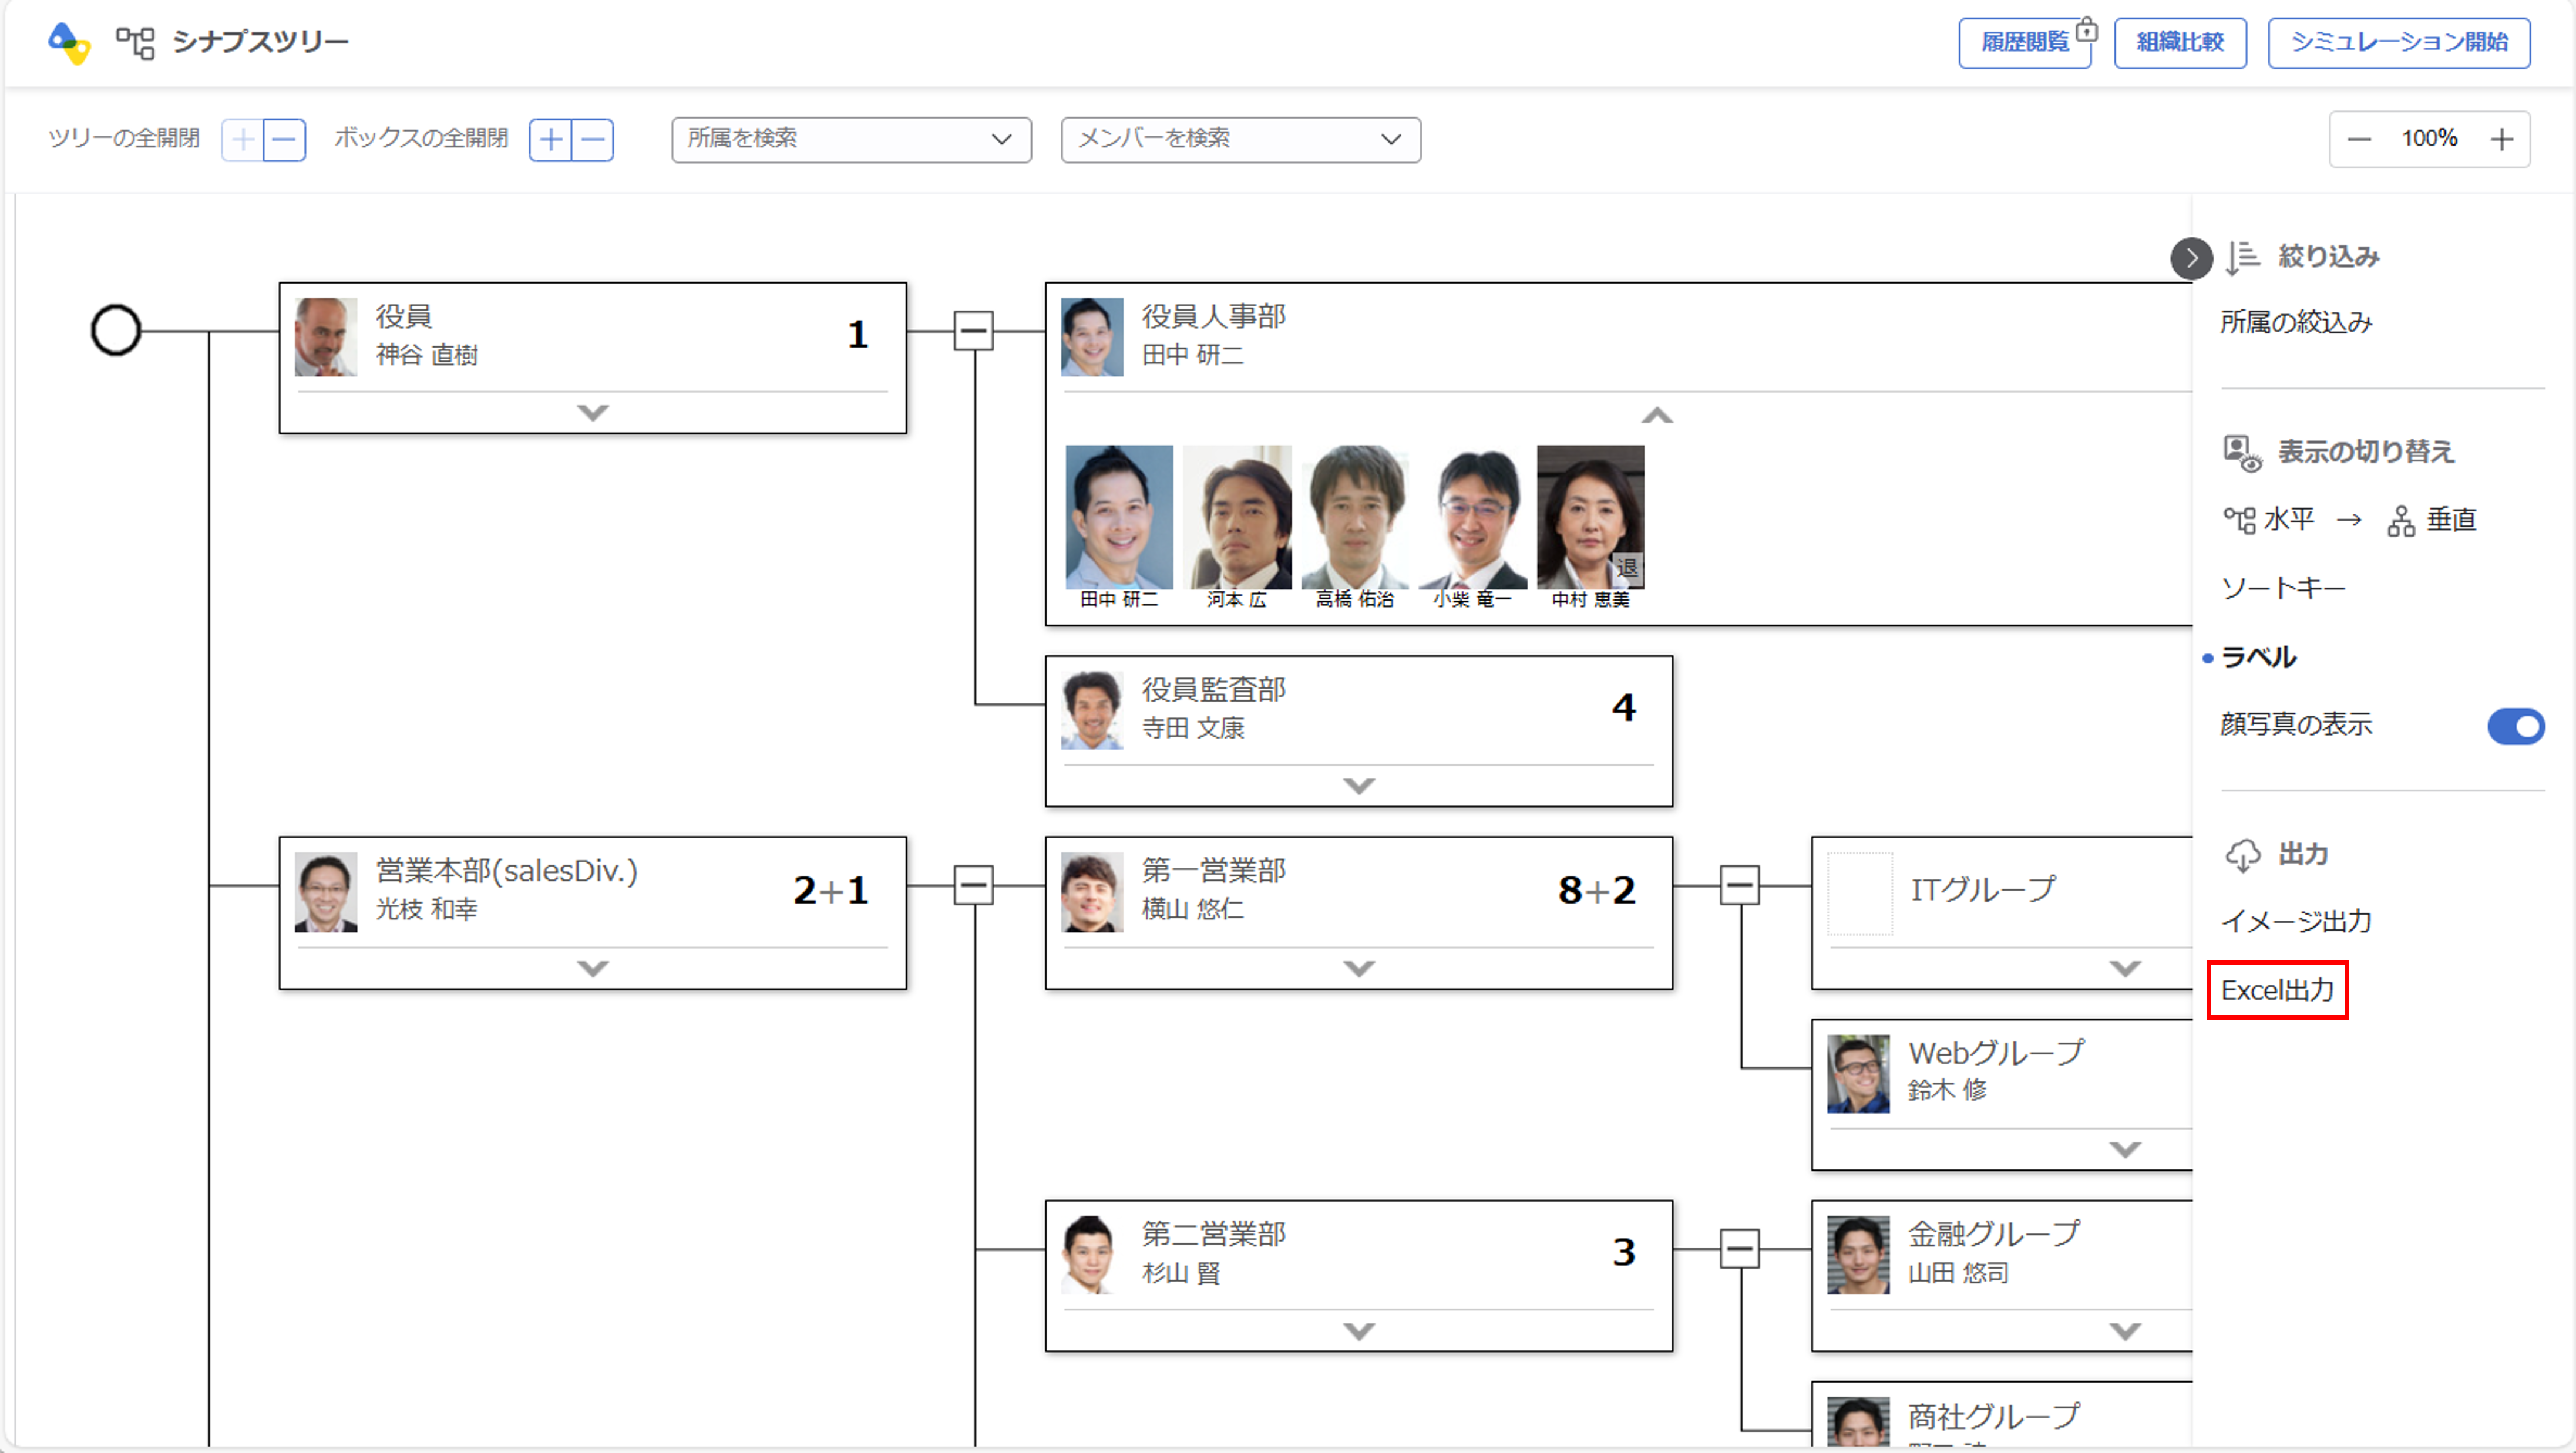The width and height of the screenshot is (2576, 1453).
Task: Collapse all boxes with the minus icon
Action: [x=593, y=140]
